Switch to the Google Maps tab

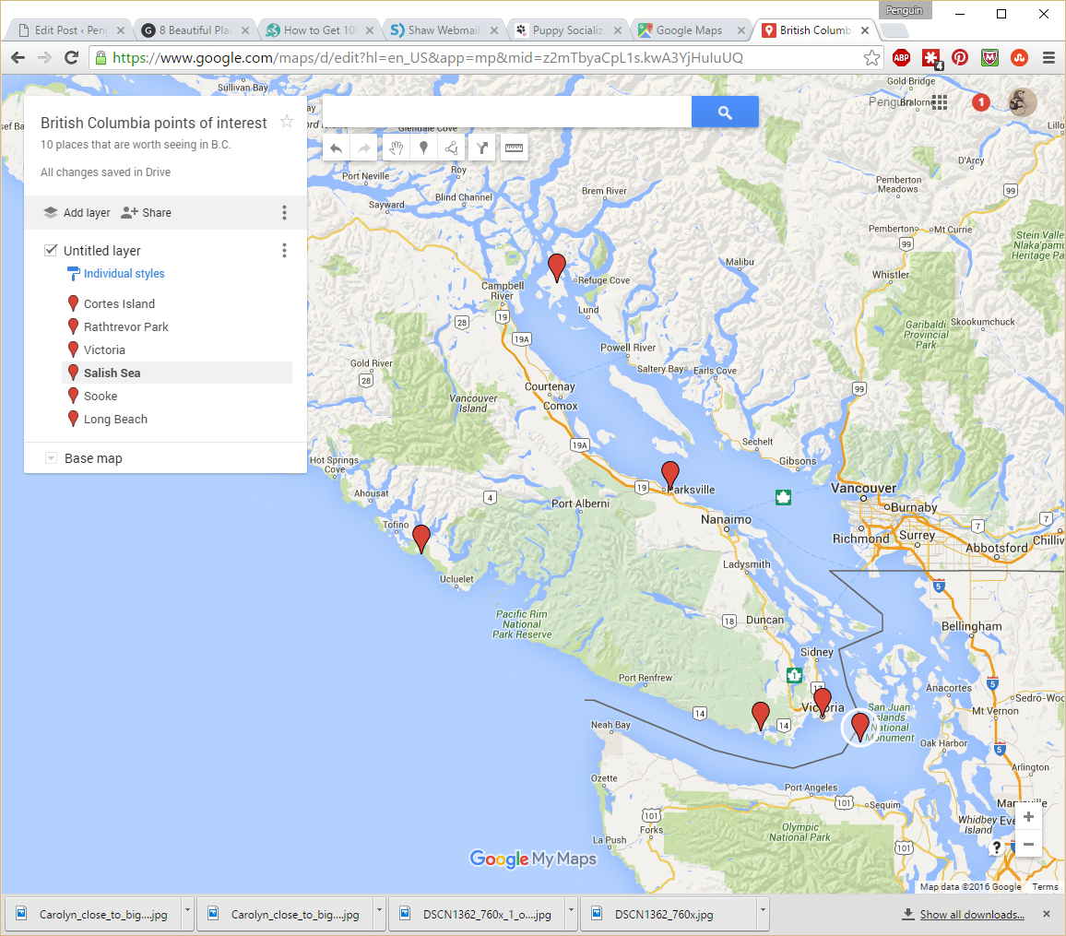tap(692, 30)
